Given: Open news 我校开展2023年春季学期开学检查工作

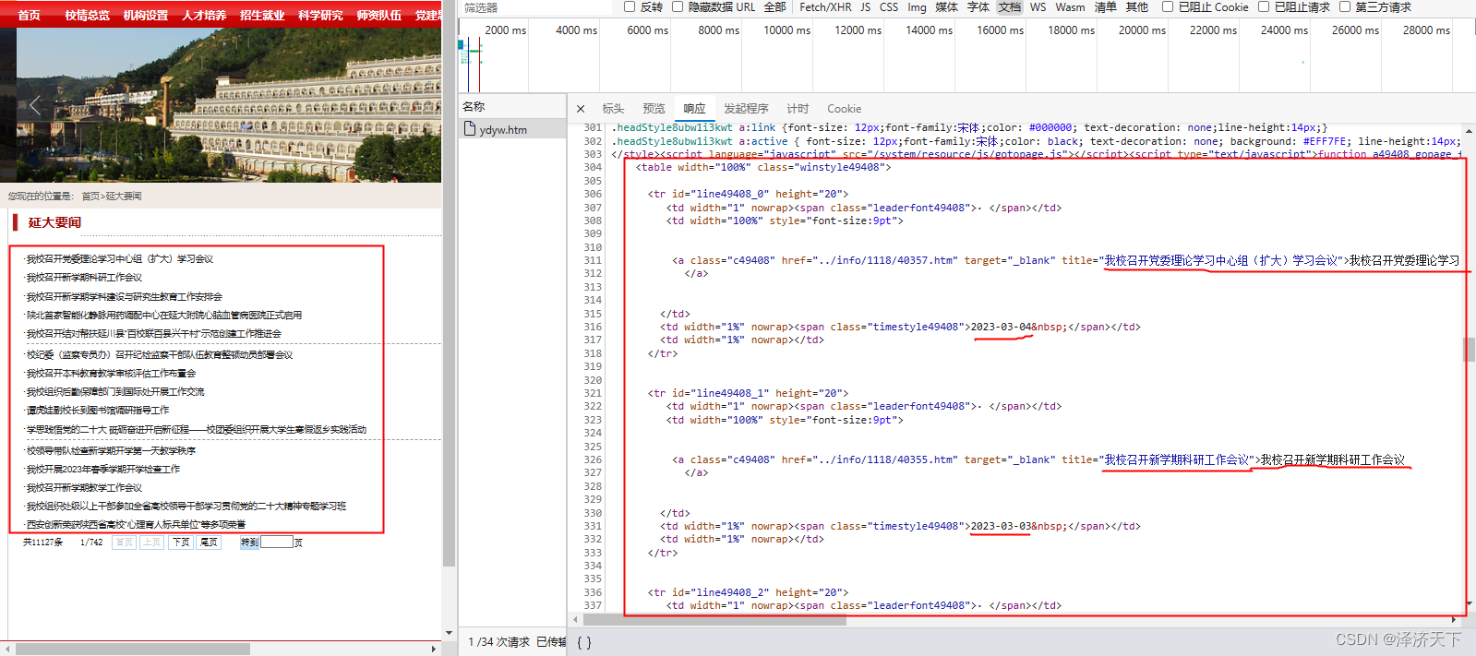Looking at the screenshot, I should tap(102, 470).
